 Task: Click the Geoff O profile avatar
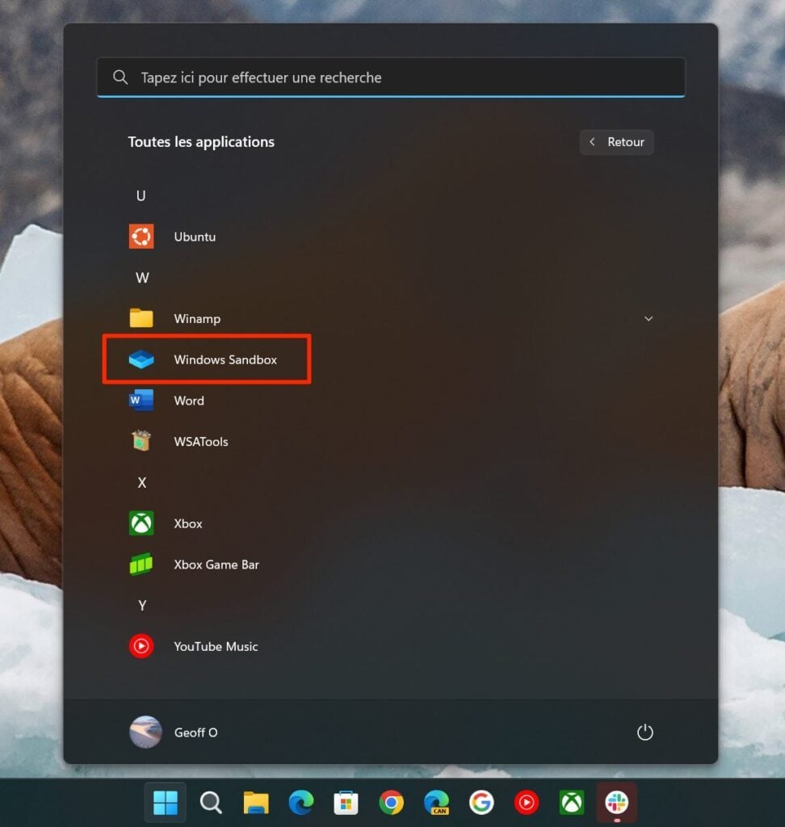click(x=145, y=732)
